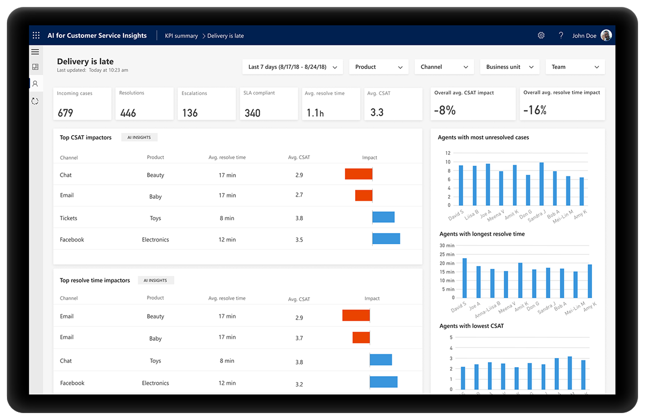Open the Product filter dropdown
645x420 pixels.
(x=379, y=66)
